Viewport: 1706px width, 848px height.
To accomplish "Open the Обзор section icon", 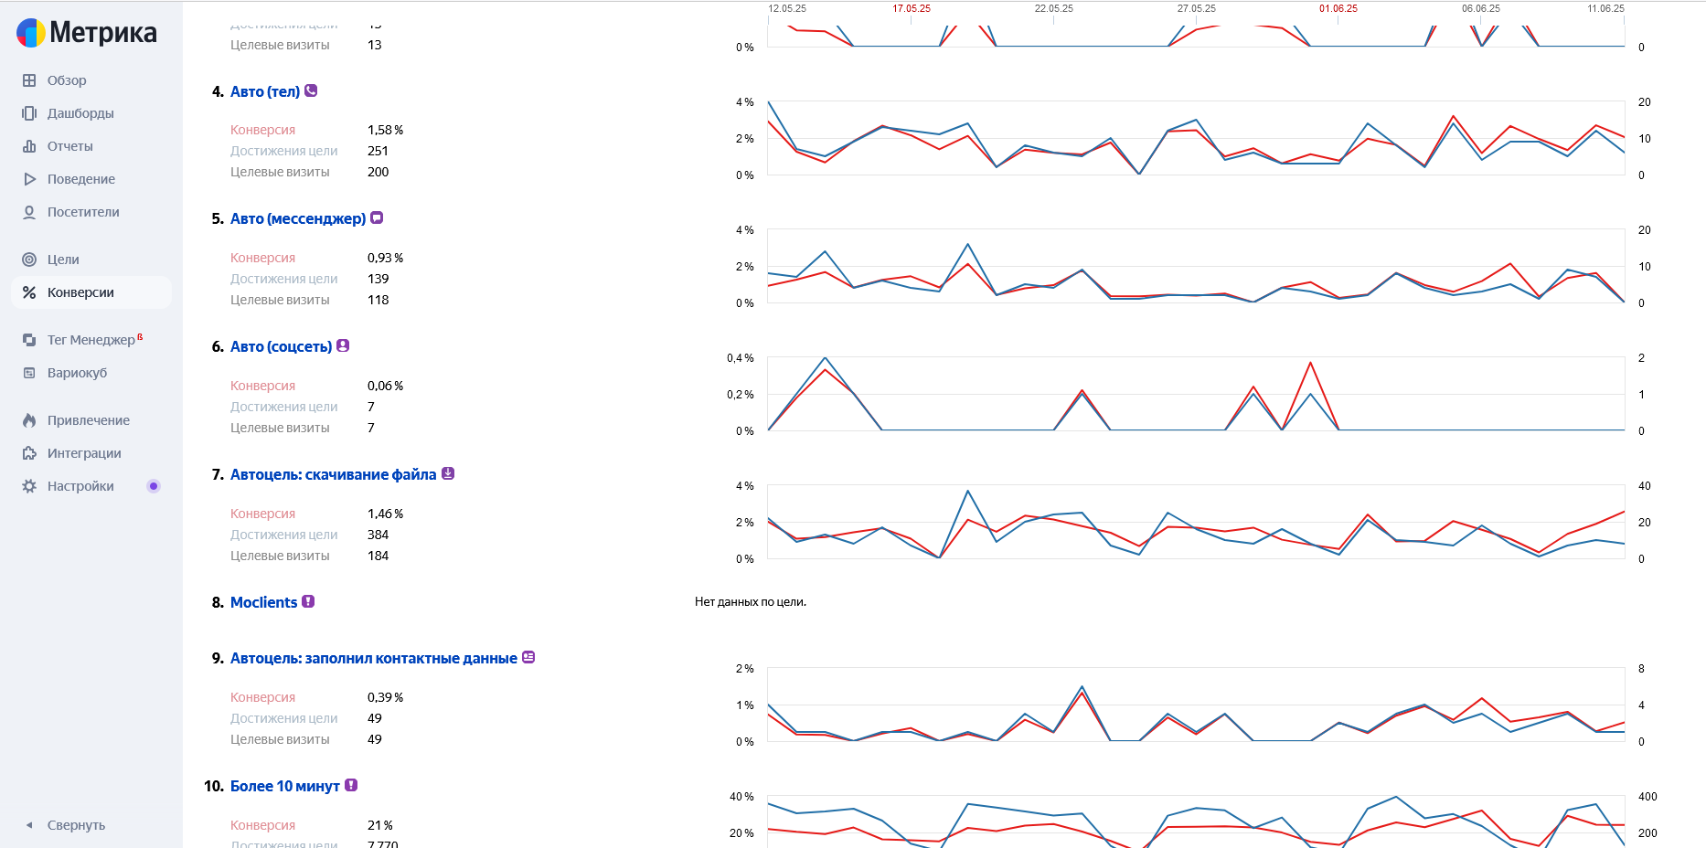I will point(29,80).
